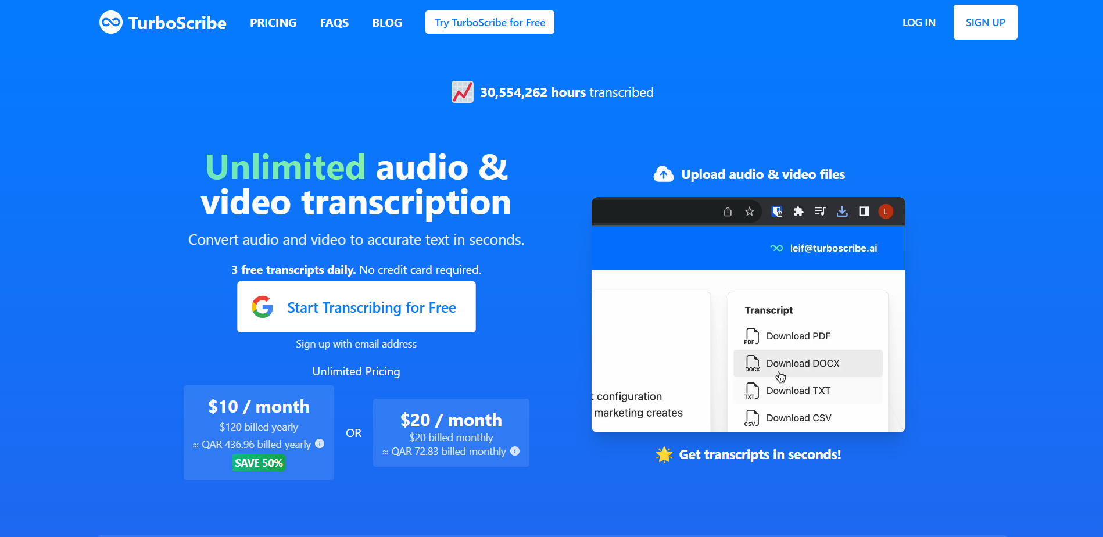Screen dimensions: 1103x537
Task: Click the red L profile avatar
Action: 886,212
